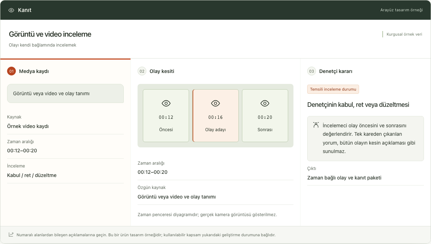Click the Kanıt brand name in header
Image resolution: width=431 pixels, height=244 pixels.
(25, 10)
